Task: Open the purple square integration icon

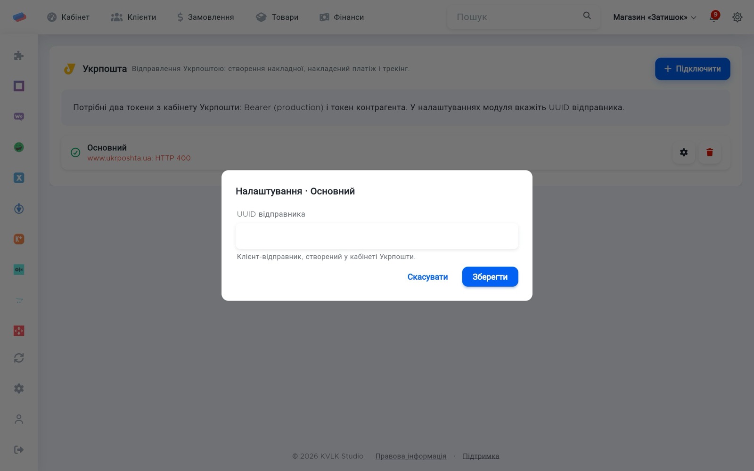Action: (x=19, y=86)
